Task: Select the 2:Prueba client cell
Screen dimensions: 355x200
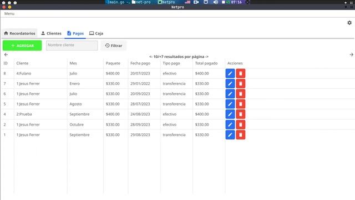Action: [x=24, y=114]
